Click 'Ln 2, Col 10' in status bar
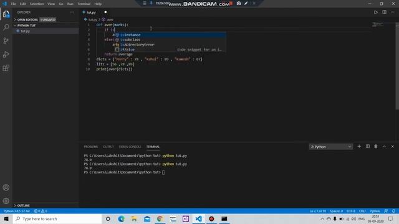The image size is (399, 224). point(317,211)
